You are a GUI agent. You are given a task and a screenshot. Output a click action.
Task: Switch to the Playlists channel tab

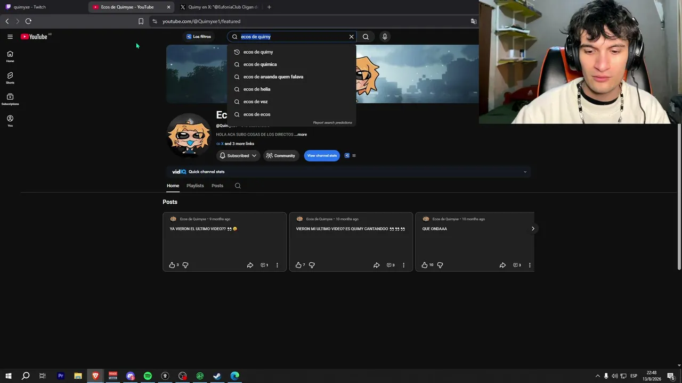195,186
